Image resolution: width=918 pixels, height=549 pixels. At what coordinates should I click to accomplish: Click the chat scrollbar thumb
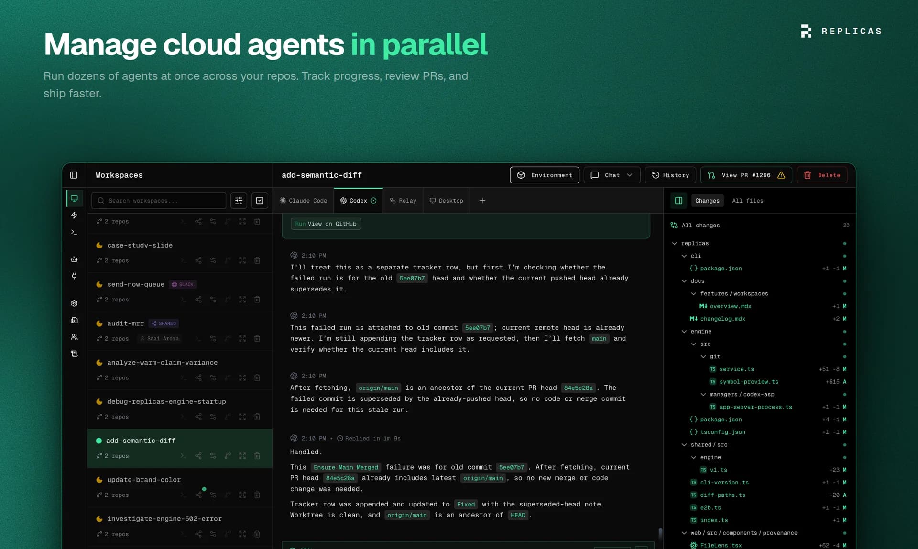pos(660,534)
